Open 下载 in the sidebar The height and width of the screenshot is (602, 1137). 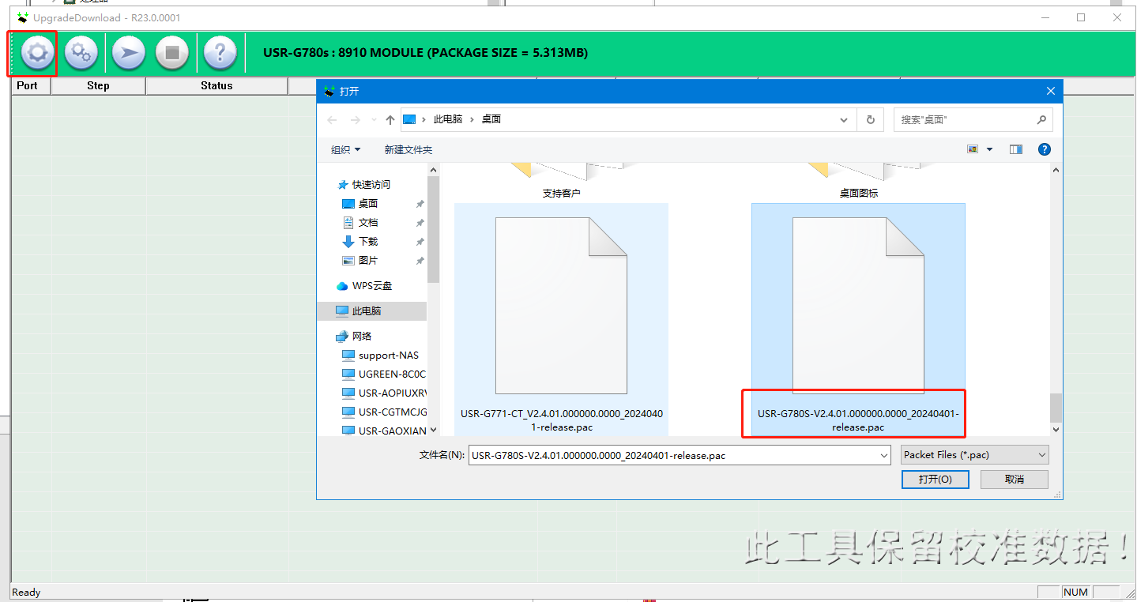click(360, 241)
